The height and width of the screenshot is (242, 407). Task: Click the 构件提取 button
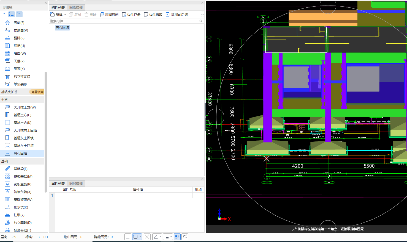pos(153,15)
